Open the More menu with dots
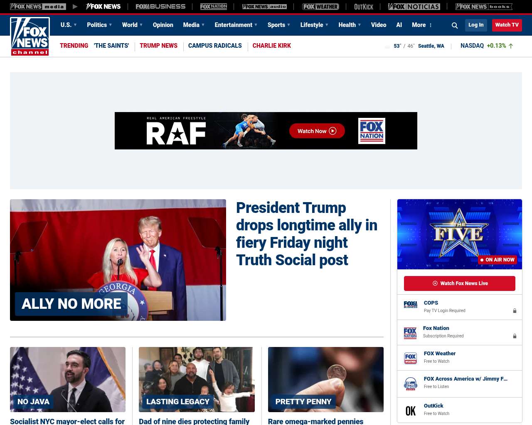The width and height of the screenshot is (532, 425). point(422,25)
